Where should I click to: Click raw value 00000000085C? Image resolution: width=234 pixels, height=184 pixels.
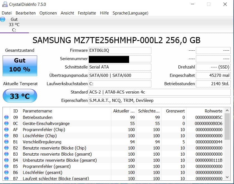pyautogui.click(x=209, y=117)
